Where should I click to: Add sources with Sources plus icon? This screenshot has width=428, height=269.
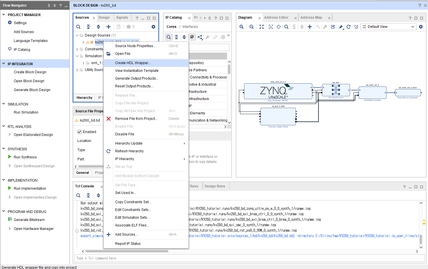click(x=109, y=27)
